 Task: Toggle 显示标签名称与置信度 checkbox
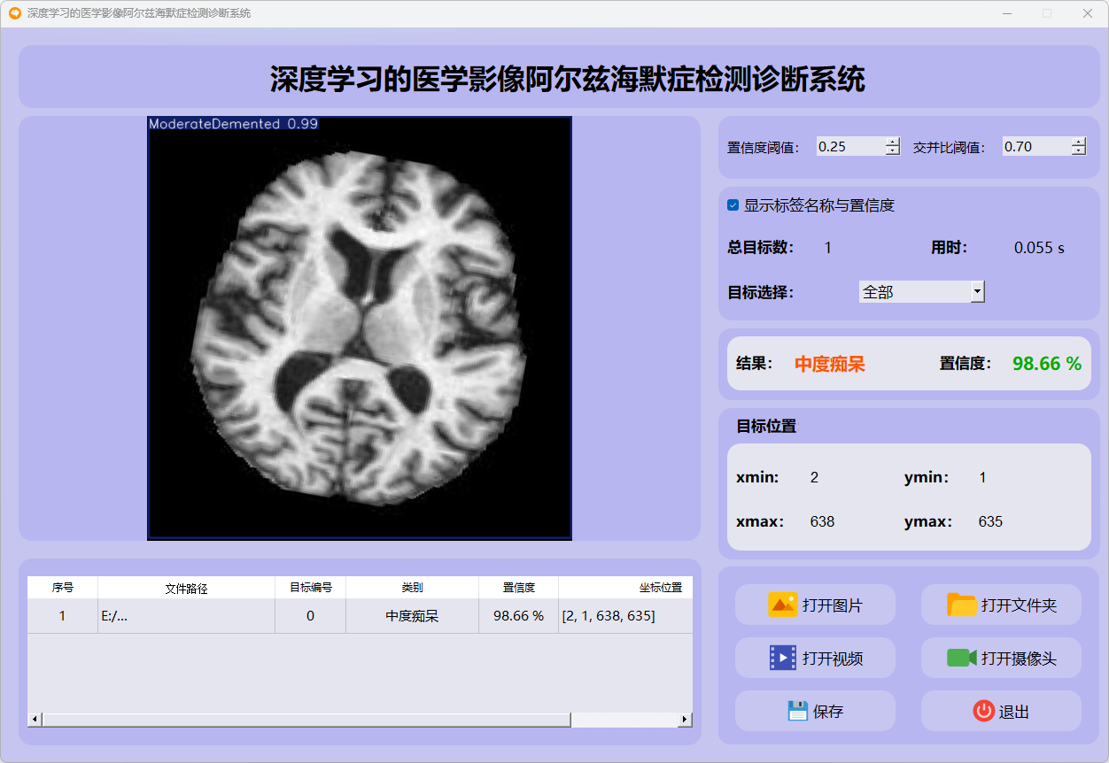point(733,205)
